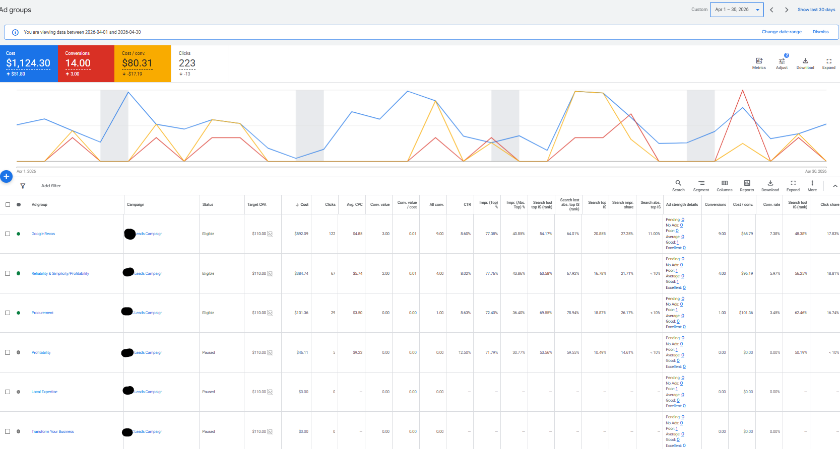This screenshot has height=449, width=840.
Task: Expand the chart to full view
Action: 829,63
